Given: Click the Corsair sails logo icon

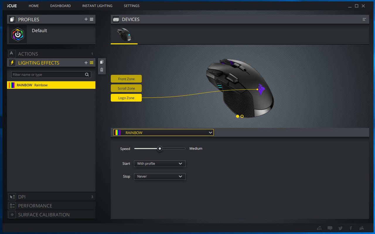Looking at the screenshot, I should (x=362, y=228).
